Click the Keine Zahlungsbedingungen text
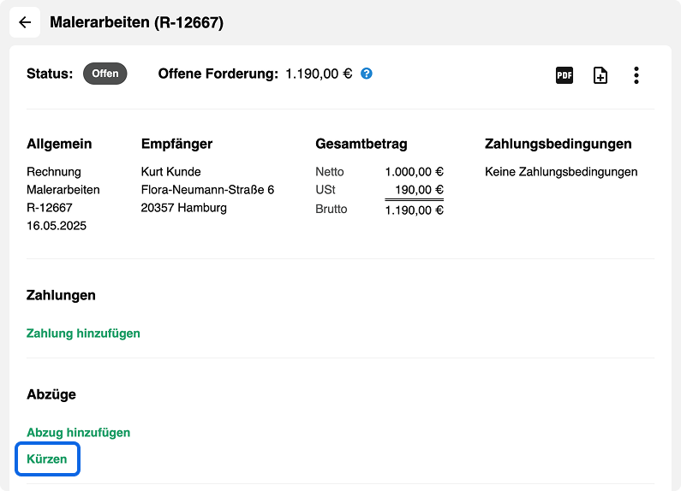The image size is (681, 491). point(561,172)
